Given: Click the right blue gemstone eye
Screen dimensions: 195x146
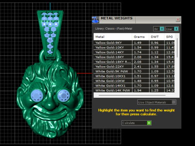Looking at the screenshot, I should click(63, 95).
